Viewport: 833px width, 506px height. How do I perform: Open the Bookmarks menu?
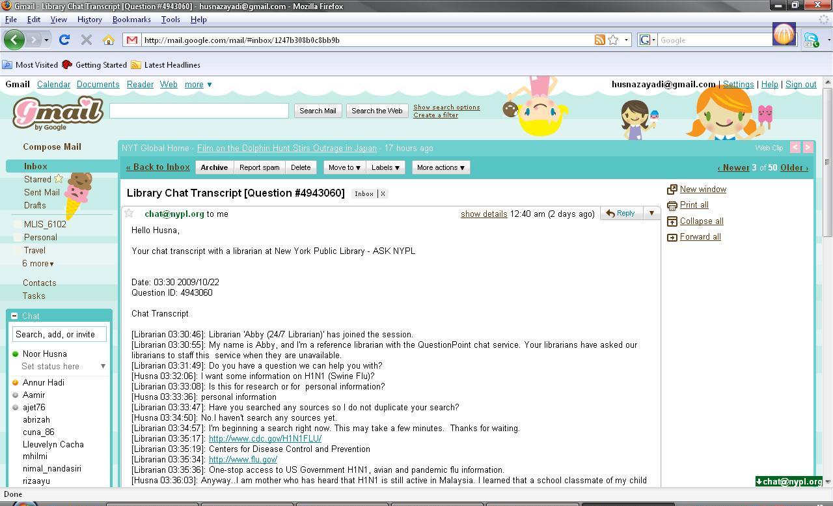pos(131,20)
